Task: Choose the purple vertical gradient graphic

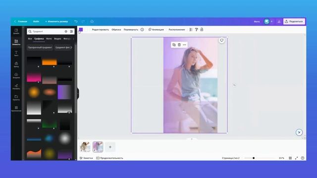Action: coord(64,92)
